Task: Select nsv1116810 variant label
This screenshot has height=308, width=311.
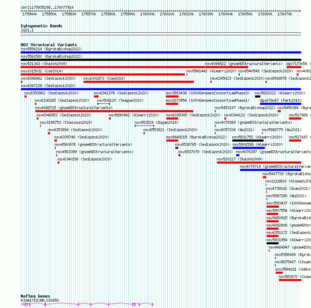Action: (x=288, y=181)
